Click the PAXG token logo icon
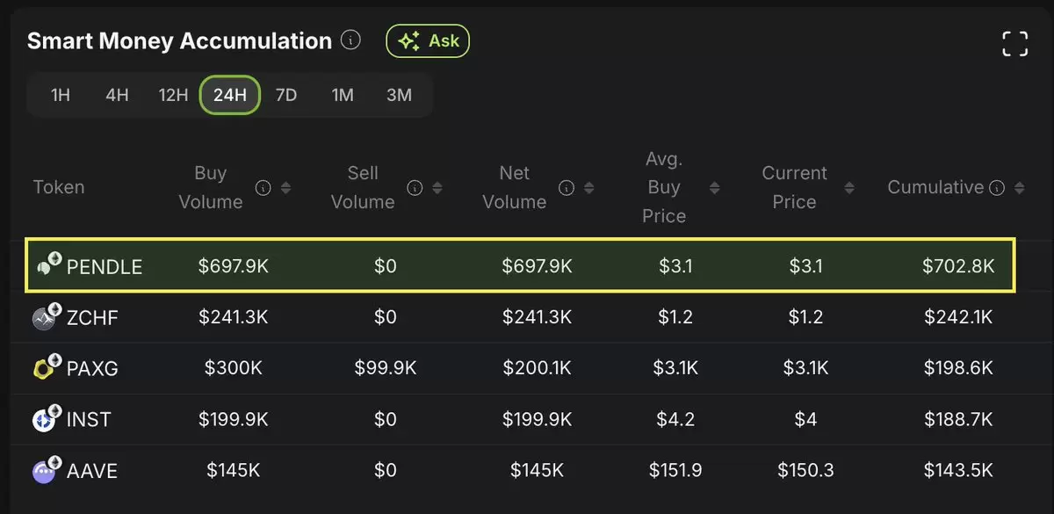This screenshot has height=514, width=1054. [47, 366]
